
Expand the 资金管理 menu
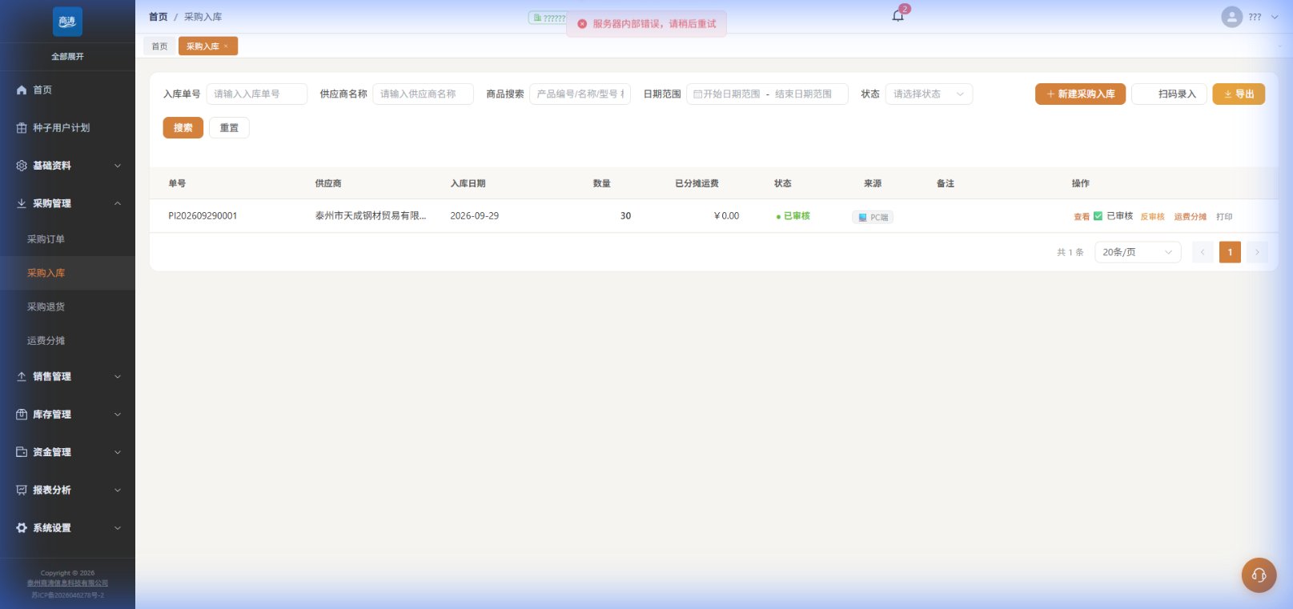pos(118,452)
